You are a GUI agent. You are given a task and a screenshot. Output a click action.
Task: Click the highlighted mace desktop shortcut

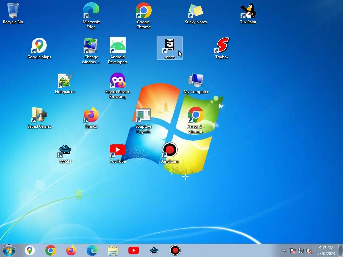(170, 48)
